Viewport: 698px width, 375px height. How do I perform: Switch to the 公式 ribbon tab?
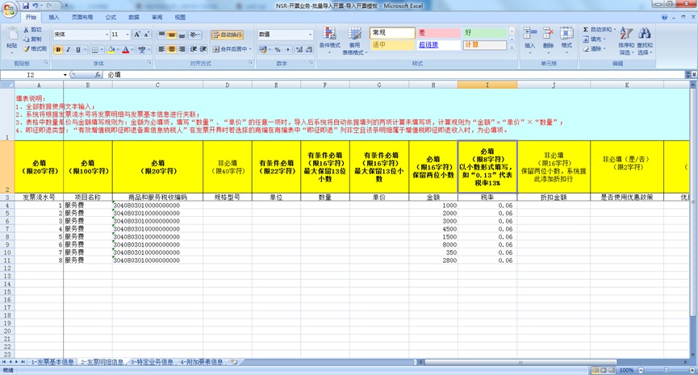[111, 18]
